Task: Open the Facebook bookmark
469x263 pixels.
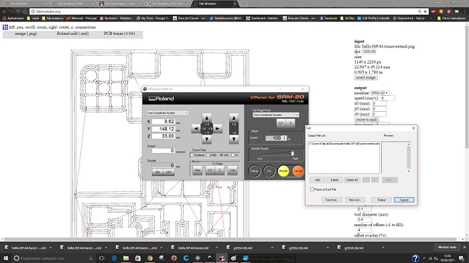Action: 328,18
